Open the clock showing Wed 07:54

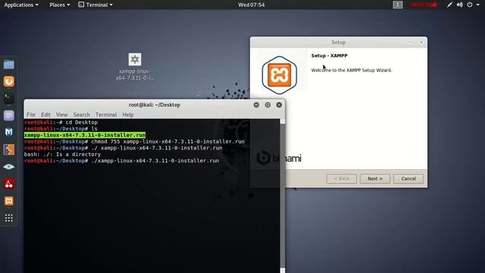252,5
